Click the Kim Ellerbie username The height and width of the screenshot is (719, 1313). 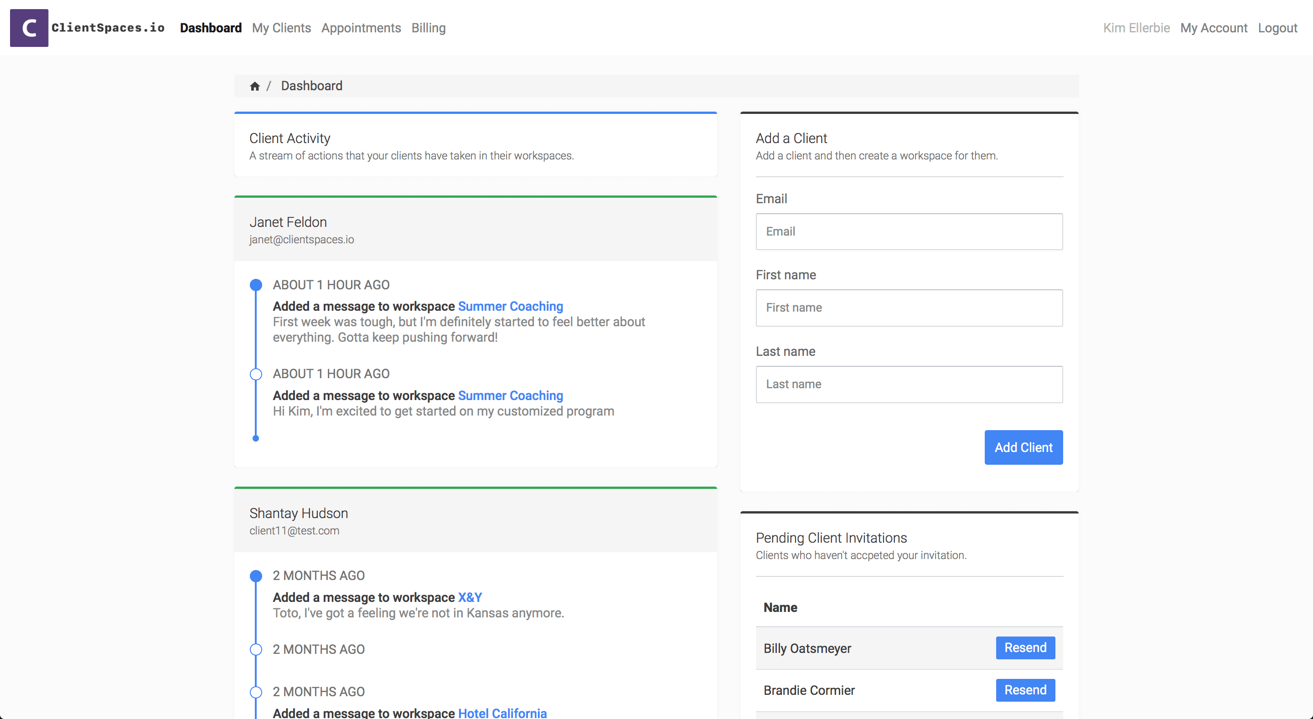tap(1136, 28)
